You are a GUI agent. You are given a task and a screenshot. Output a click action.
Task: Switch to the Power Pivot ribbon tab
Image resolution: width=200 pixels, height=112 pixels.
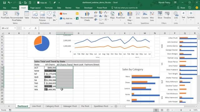coord(102,8)
